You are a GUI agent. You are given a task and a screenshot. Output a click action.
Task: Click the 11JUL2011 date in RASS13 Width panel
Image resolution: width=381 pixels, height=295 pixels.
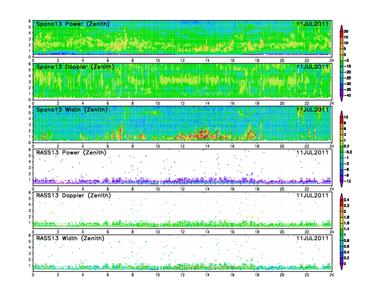[x=312, y=238]
